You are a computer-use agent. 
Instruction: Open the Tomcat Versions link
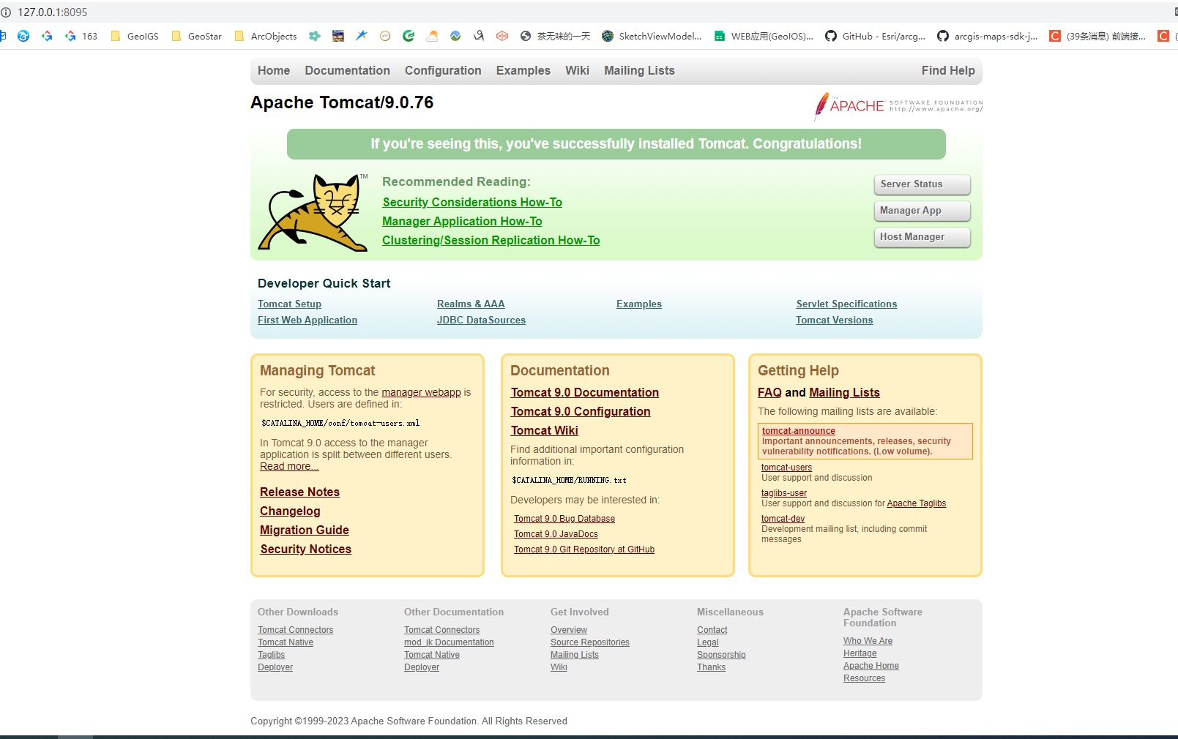(x=835, y=320)
